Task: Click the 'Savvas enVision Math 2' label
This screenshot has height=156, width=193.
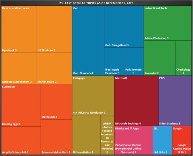Action: 56,152
